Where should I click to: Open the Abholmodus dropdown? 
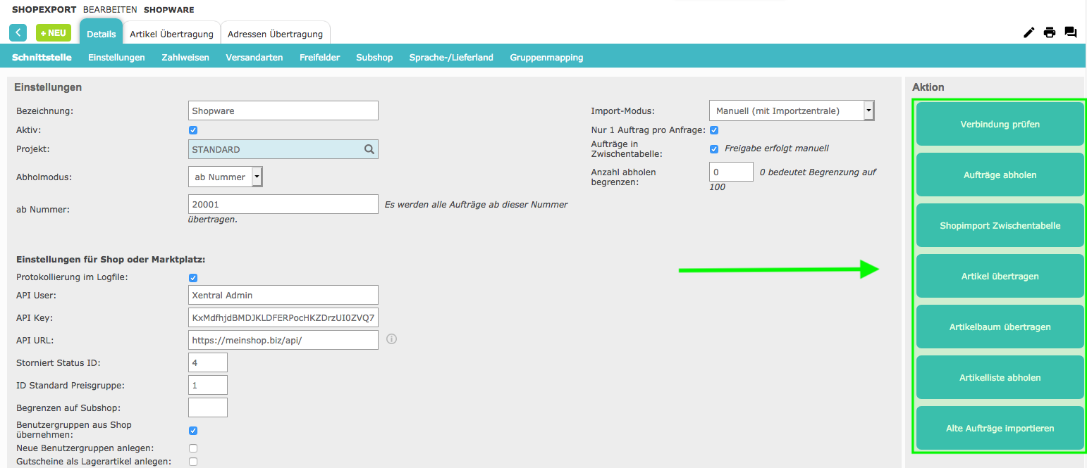click(226, 177)
